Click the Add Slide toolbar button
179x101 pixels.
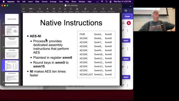(40, 10)
